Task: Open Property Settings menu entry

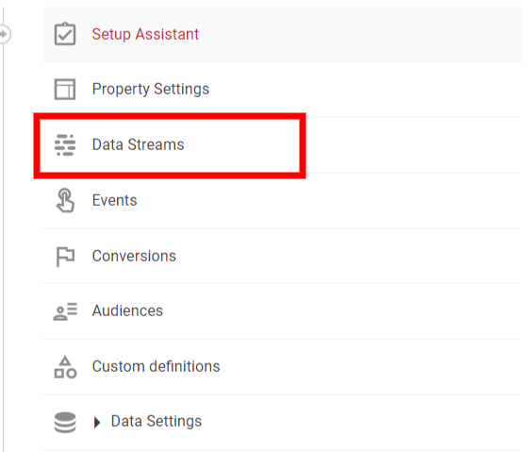Action: click(x=282, y=90)
